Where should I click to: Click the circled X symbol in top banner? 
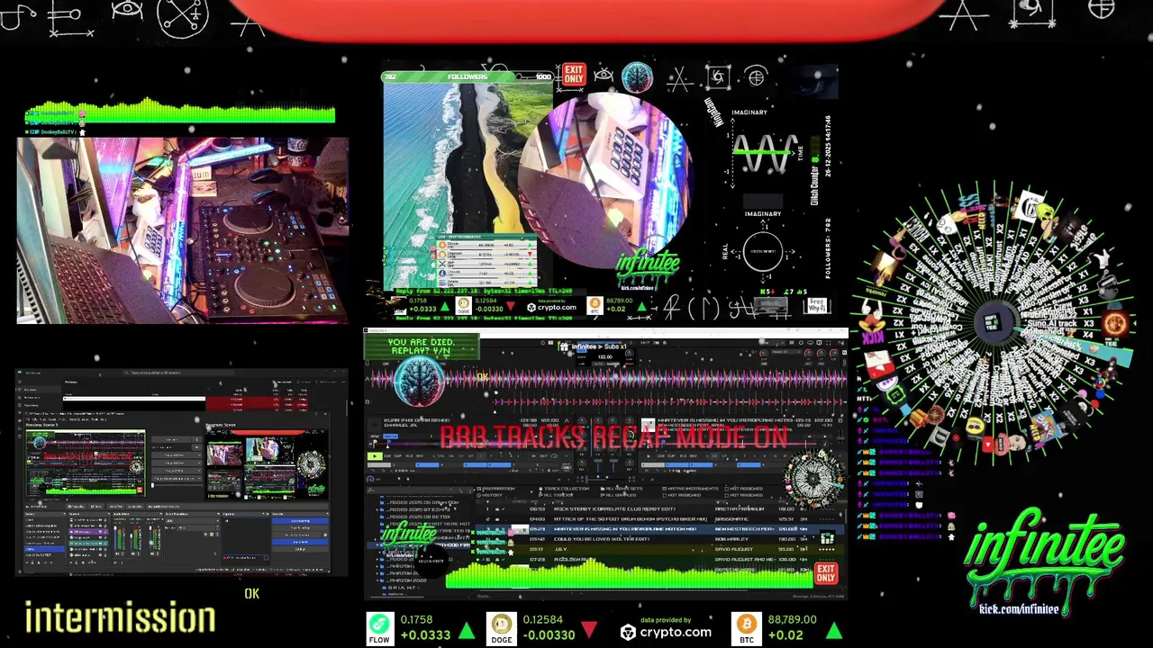pos(183,16)
